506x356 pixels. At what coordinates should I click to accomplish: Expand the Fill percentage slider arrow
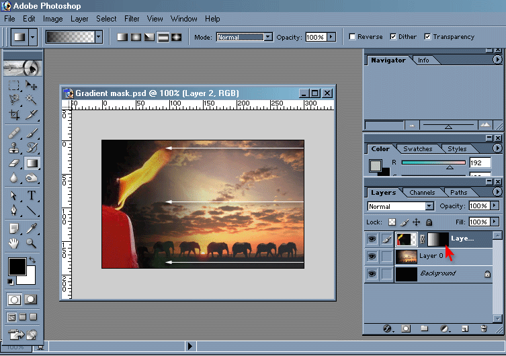click(494, 222)
